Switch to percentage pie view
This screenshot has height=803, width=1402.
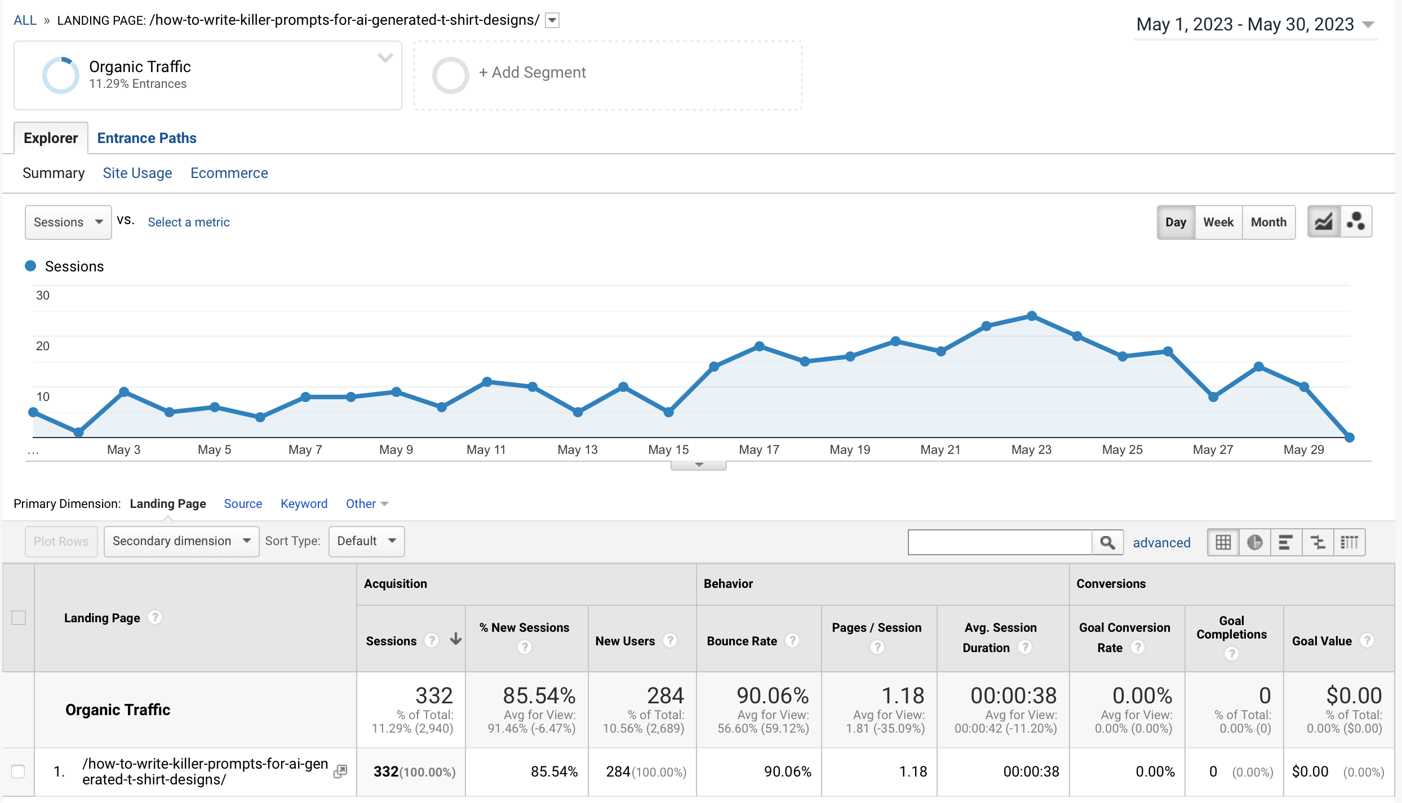tap(1255, 542)
